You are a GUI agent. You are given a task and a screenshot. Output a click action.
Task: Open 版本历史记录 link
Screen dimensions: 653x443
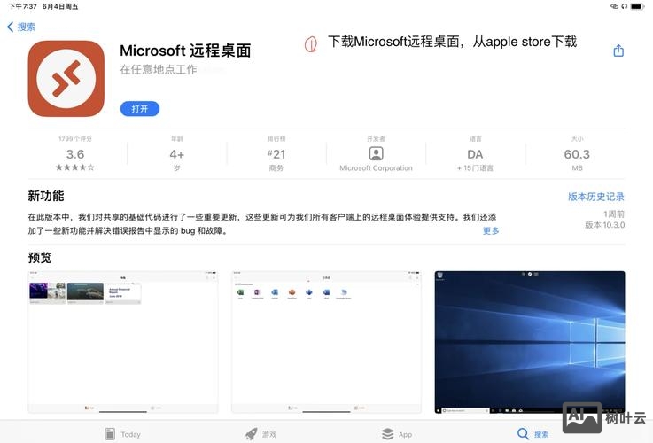[596, 197]
